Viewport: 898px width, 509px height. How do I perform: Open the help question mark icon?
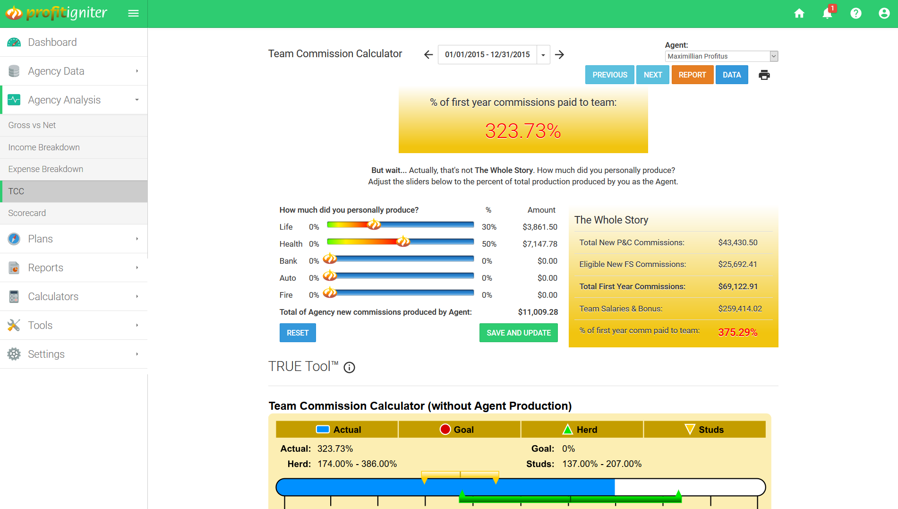[855, 13]
